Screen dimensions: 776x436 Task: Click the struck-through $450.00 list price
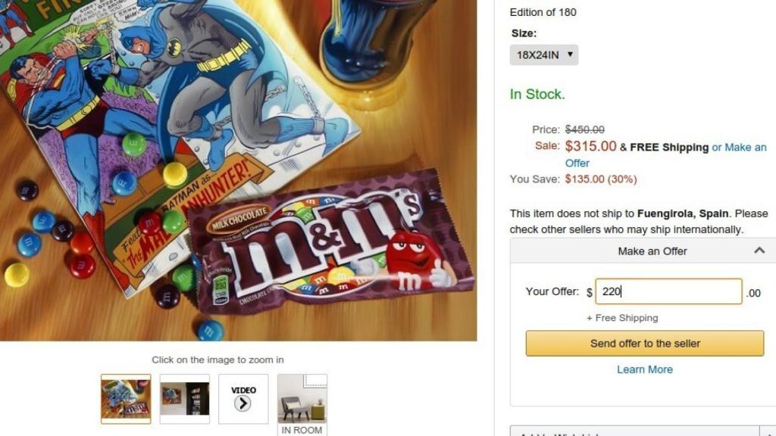pos(584,129)
